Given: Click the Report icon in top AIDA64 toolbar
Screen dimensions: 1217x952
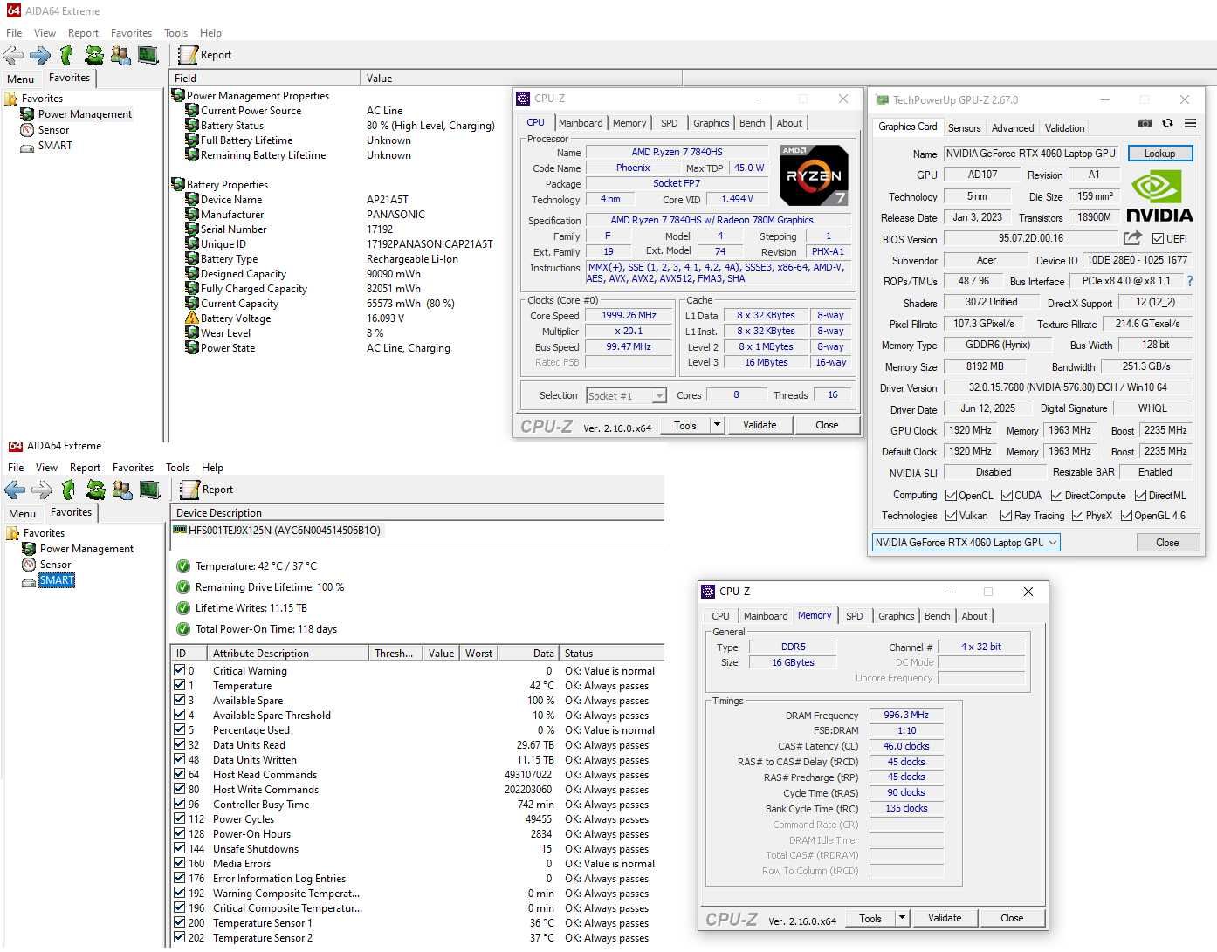Looking at the screenshot, I should click(188, 55).
